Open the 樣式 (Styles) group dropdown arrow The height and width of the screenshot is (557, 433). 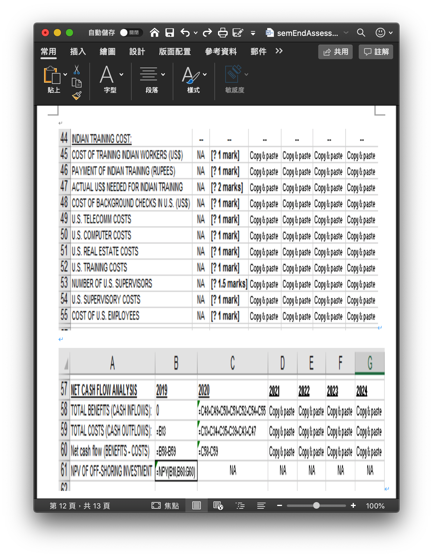(x=205, y=75)
